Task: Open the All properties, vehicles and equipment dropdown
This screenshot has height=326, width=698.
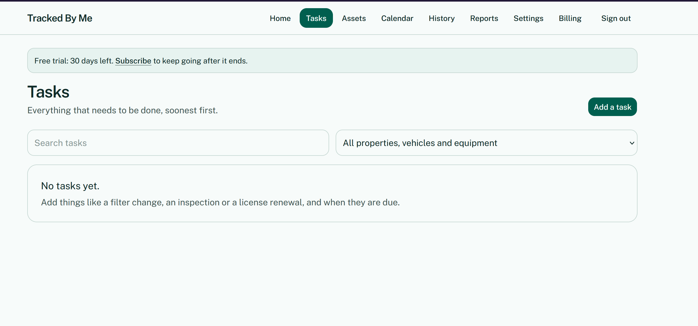Action: click(486, 143)
